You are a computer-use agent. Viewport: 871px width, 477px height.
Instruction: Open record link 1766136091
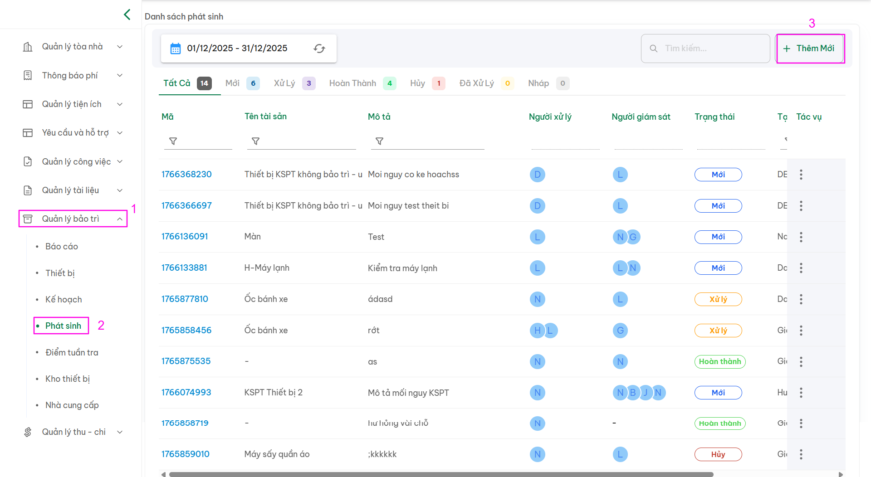185,237
